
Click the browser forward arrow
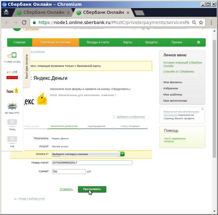click(15, 22)
